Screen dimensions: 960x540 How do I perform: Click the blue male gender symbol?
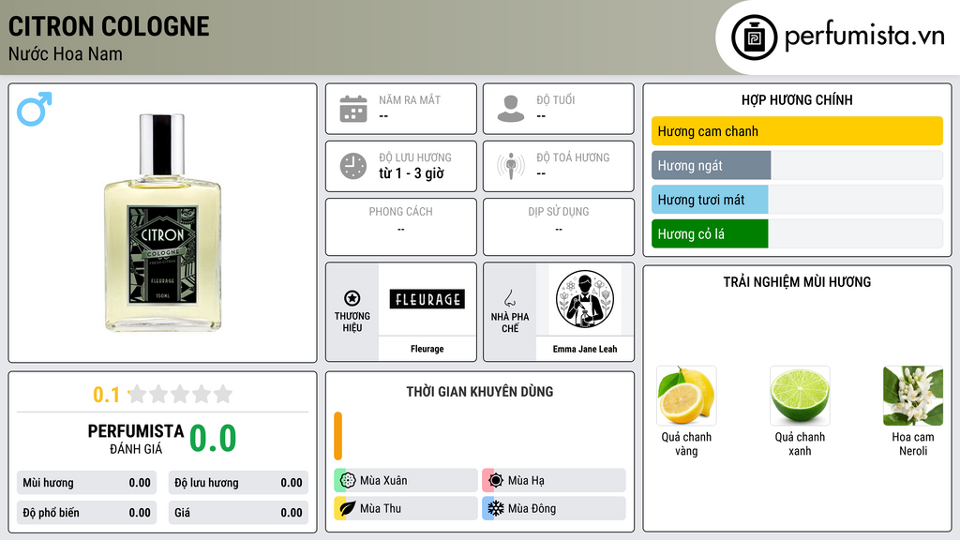(x=35, y=109)
